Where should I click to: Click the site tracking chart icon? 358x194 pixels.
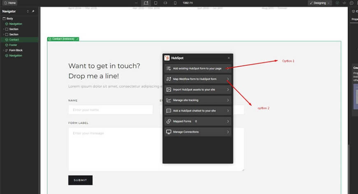tap(168, 100)
